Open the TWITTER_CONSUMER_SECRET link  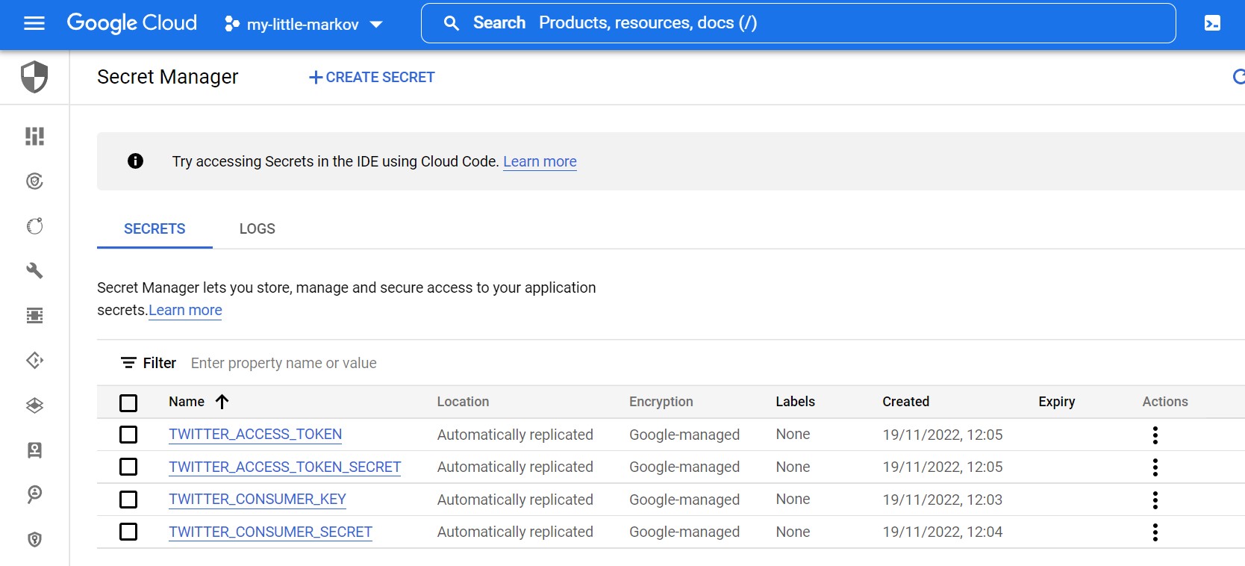coord(270,532)
